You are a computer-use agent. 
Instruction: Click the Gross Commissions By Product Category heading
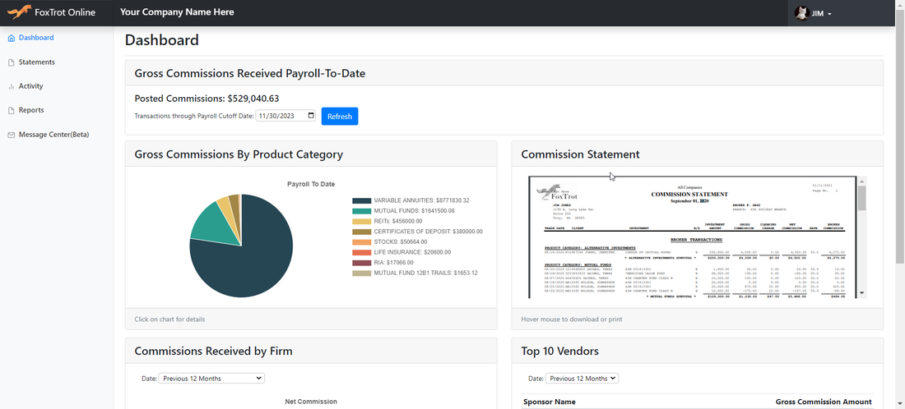coord(239,154)
